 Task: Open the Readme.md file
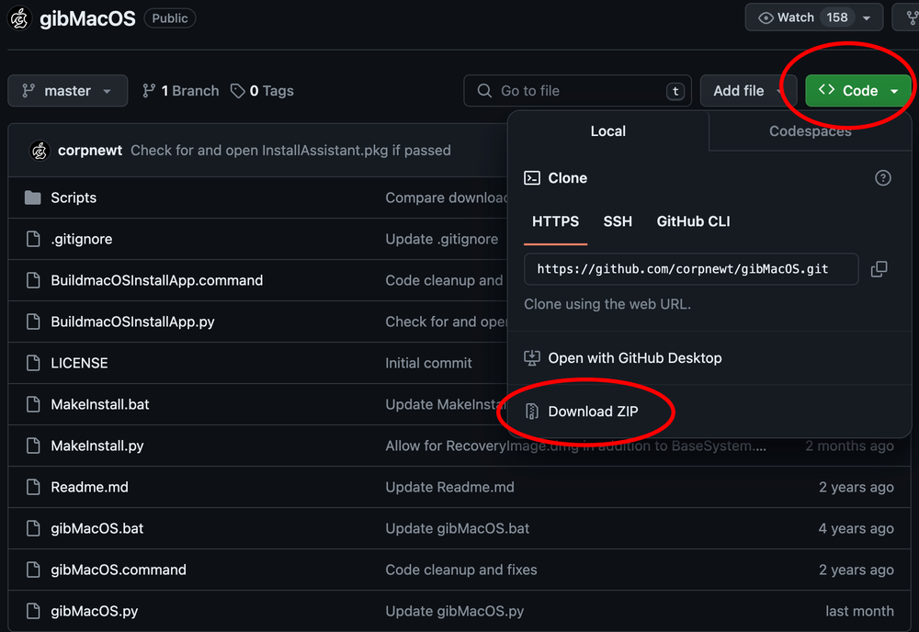point(89,487)
